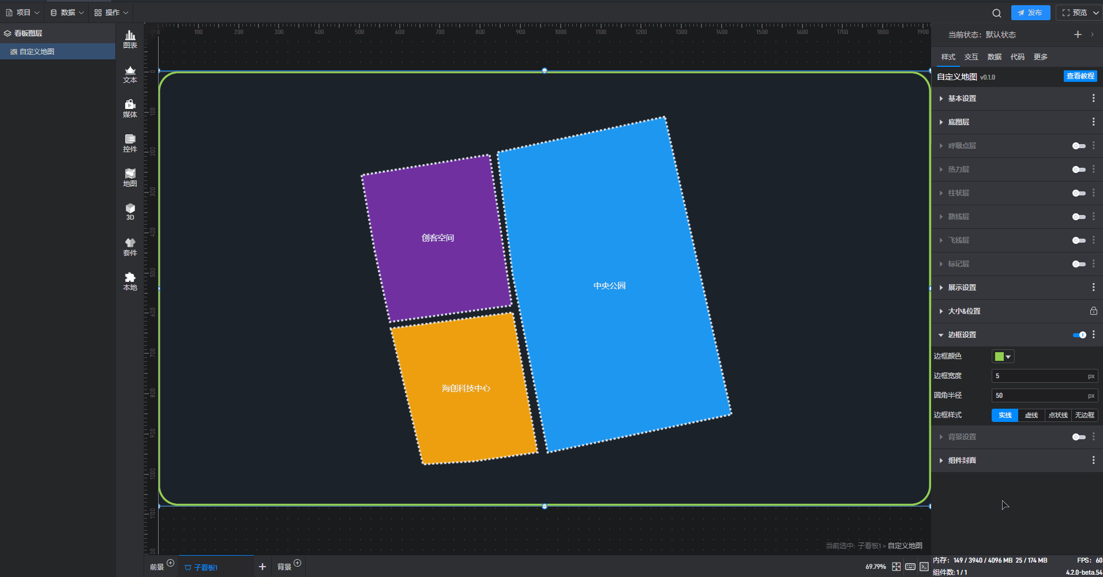Enable the 飞线层 toggle switch
The image size is (1103, 577).
coord(1079,240)
